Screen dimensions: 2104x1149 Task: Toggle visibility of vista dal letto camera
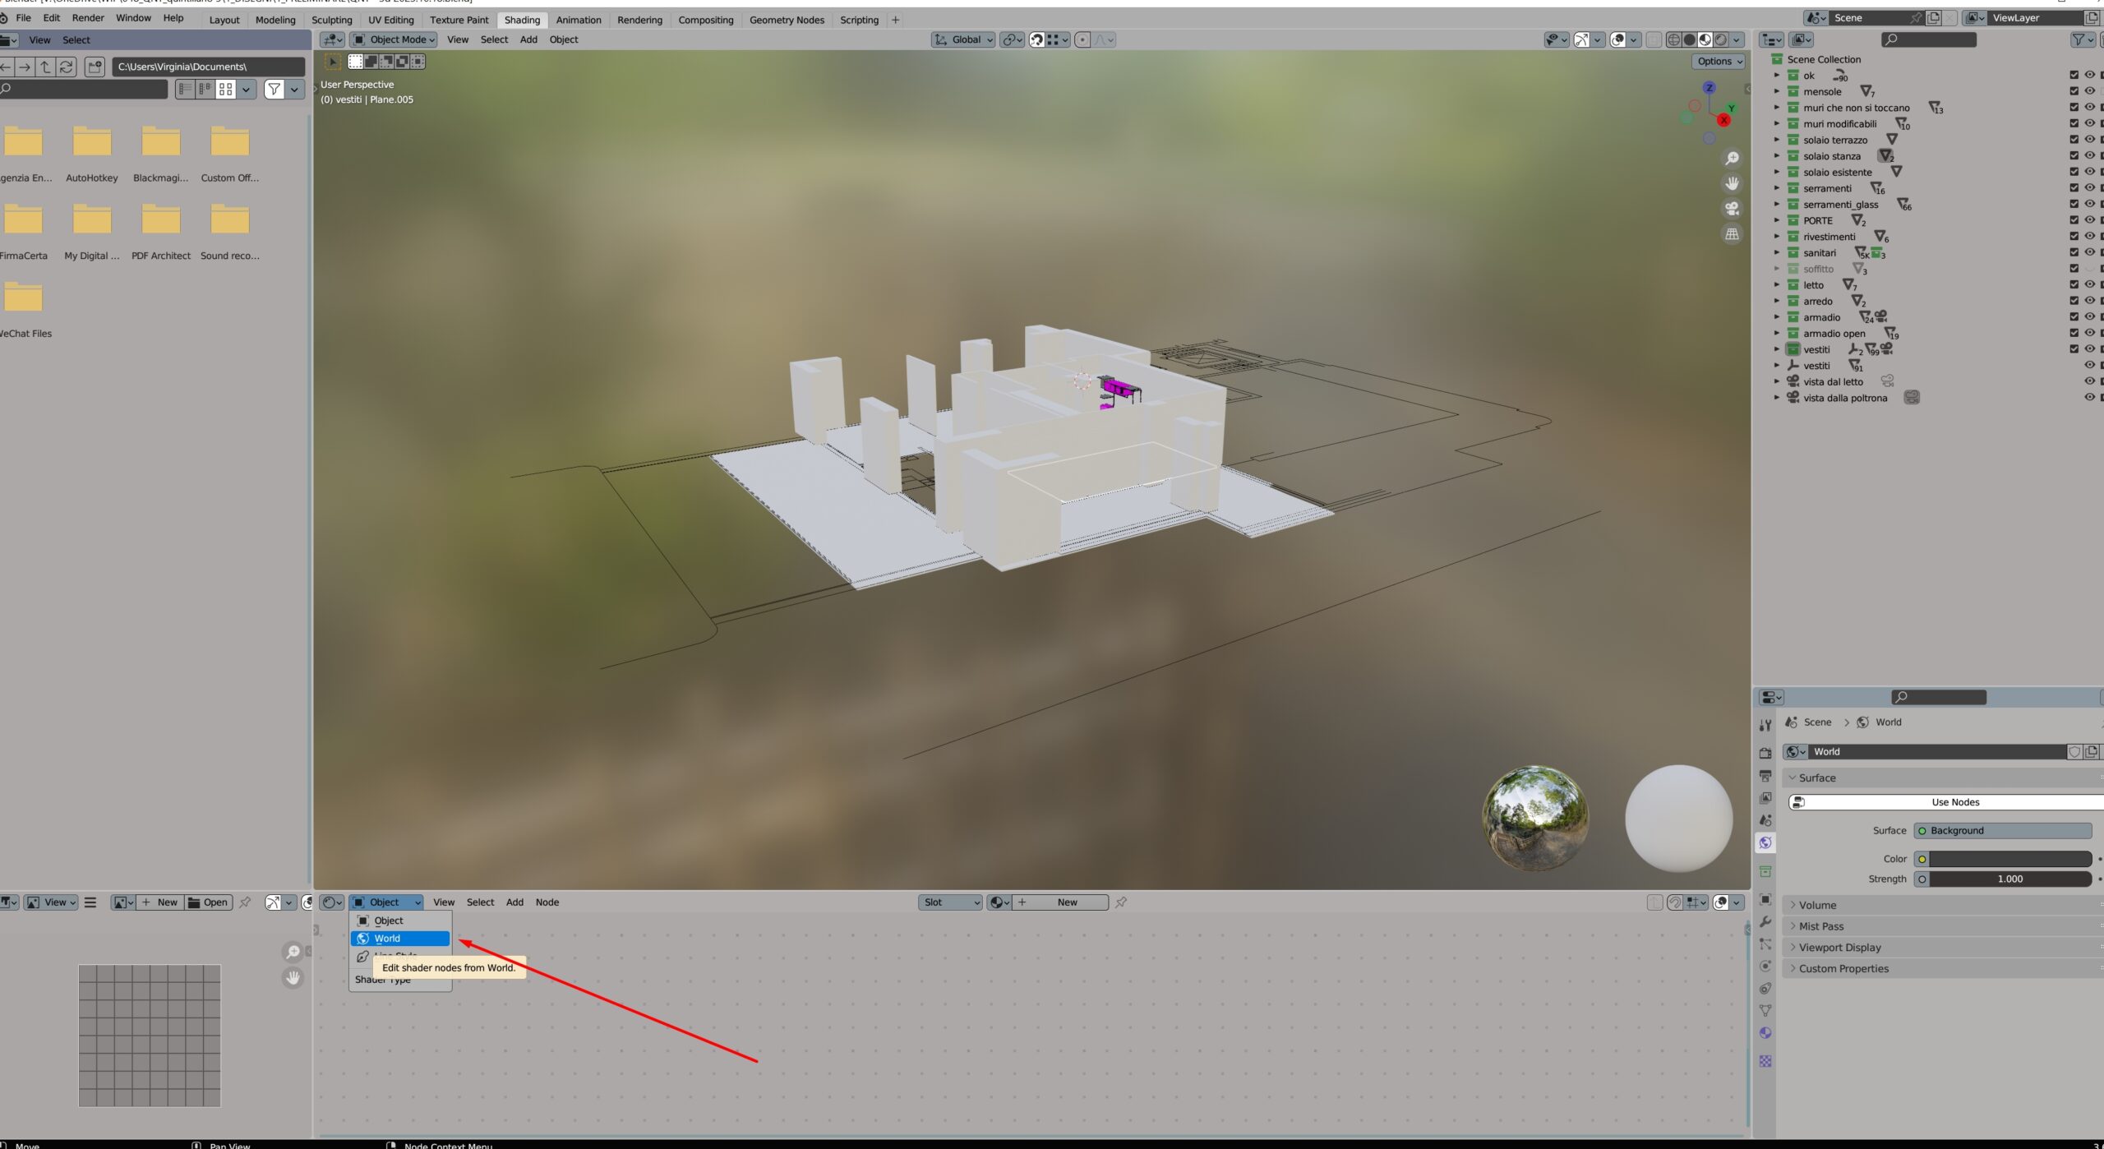pyautogui.click(x=2088, y=381)
